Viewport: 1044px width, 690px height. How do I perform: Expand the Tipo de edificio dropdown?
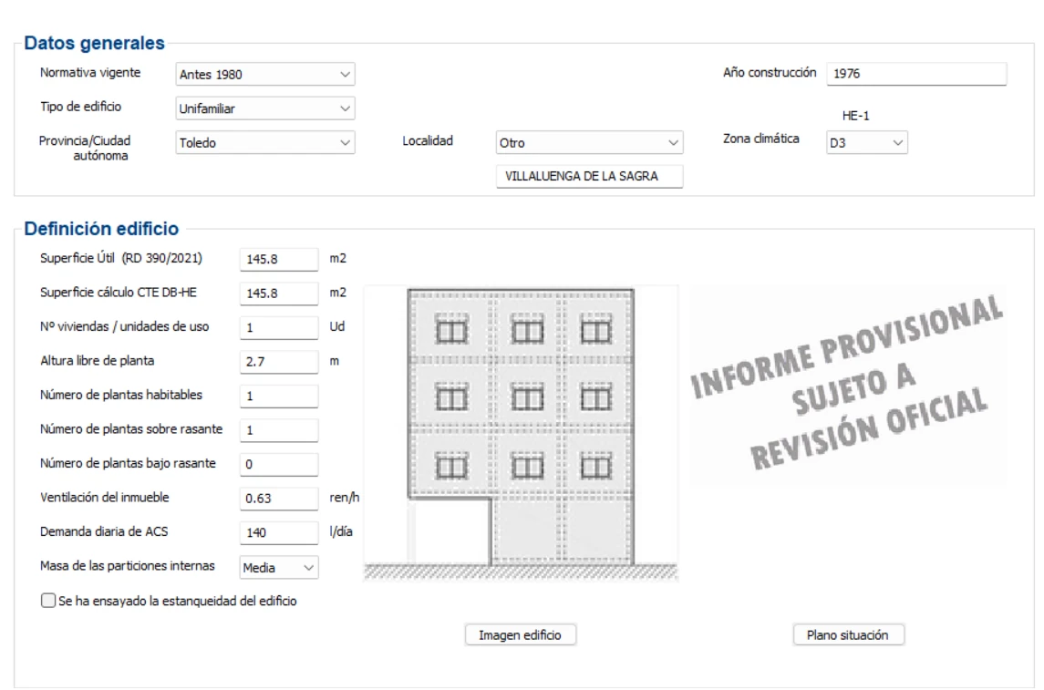tap(265, 108)
